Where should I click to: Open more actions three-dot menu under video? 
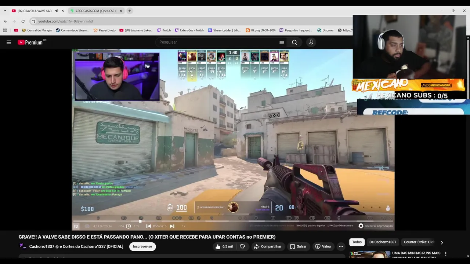pyautogui.click(x=341, y=246)
